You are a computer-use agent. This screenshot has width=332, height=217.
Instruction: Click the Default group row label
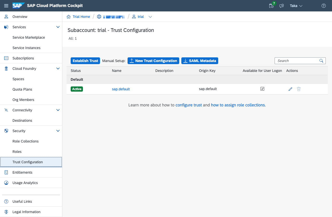point(77,79)
